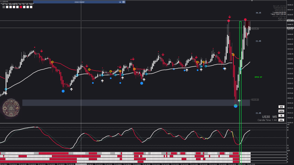This screenshot has height=165, width=294.
Task: Click upper horizontal line price tag on axis
Action: tap(290, 21)
